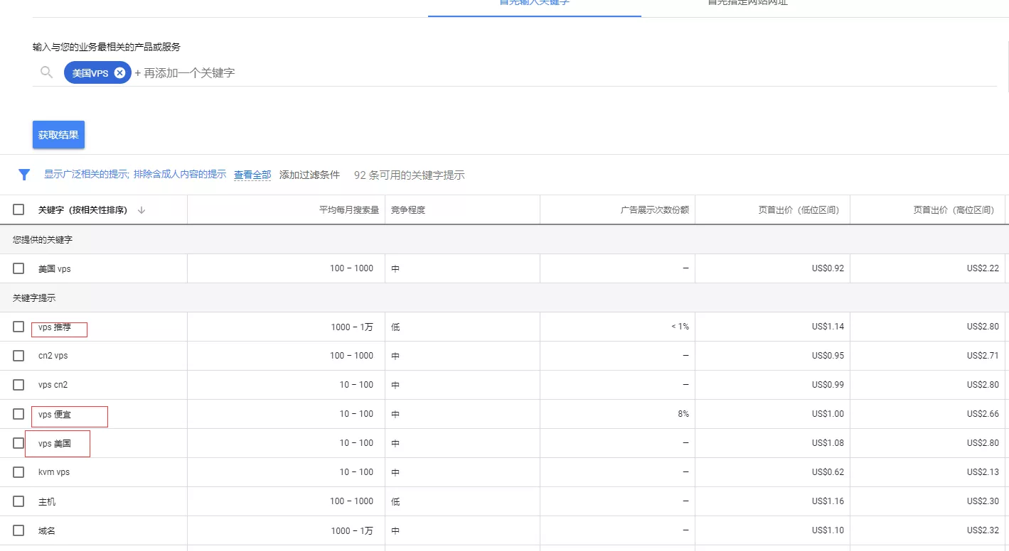1009x551 pixels.
Task: Select all keywords with header checkbox
Action: 18,209
